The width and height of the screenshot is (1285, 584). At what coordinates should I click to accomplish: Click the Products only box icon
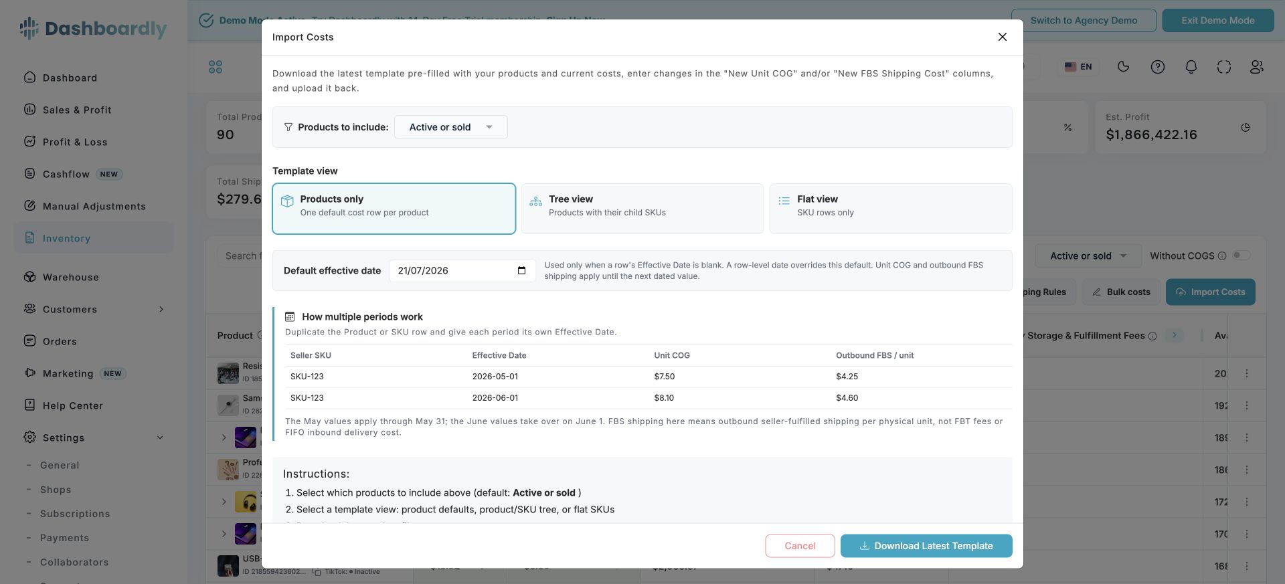[287, 201]
